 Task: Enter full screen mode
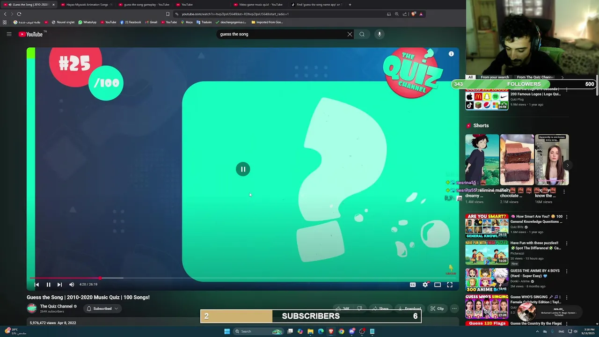pyautogui.click(x=450, y=285)
